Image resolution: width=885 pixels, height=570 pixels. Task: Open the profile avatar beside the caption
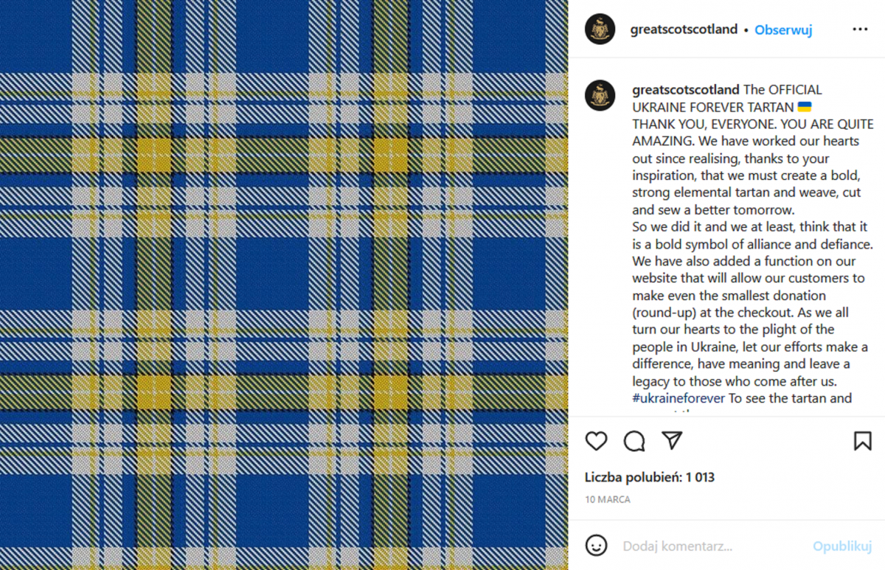[600, 96]
